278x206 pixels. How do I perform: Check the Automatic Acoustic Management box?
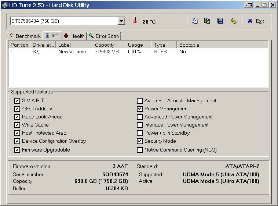click(140, 101)
